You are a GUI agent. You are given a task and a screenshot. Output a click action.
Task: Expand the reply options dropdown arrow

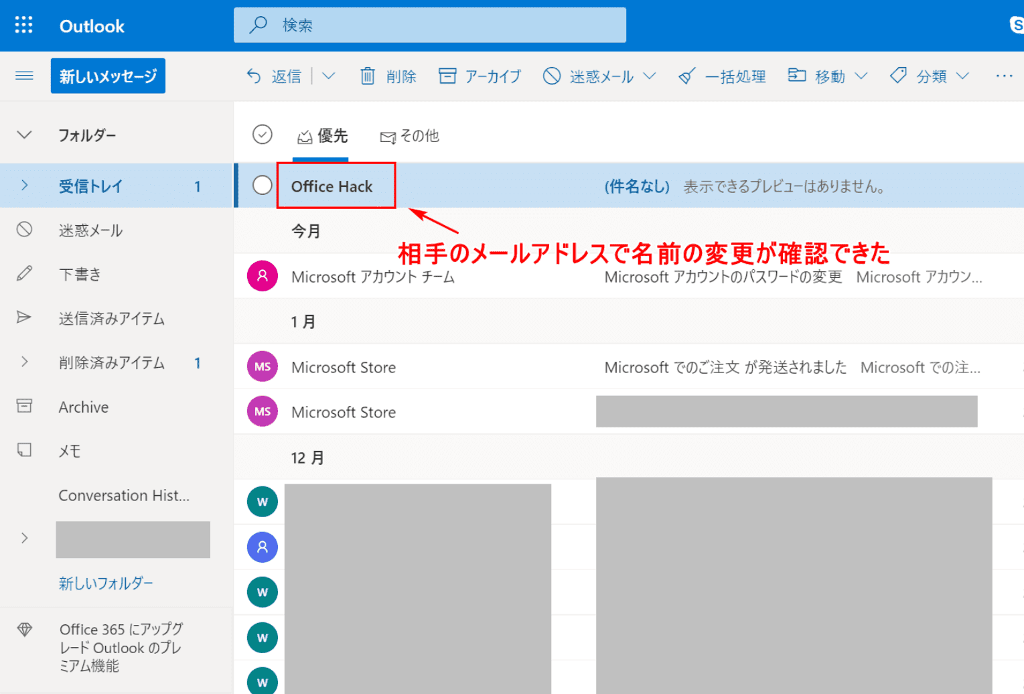point(328,76)
